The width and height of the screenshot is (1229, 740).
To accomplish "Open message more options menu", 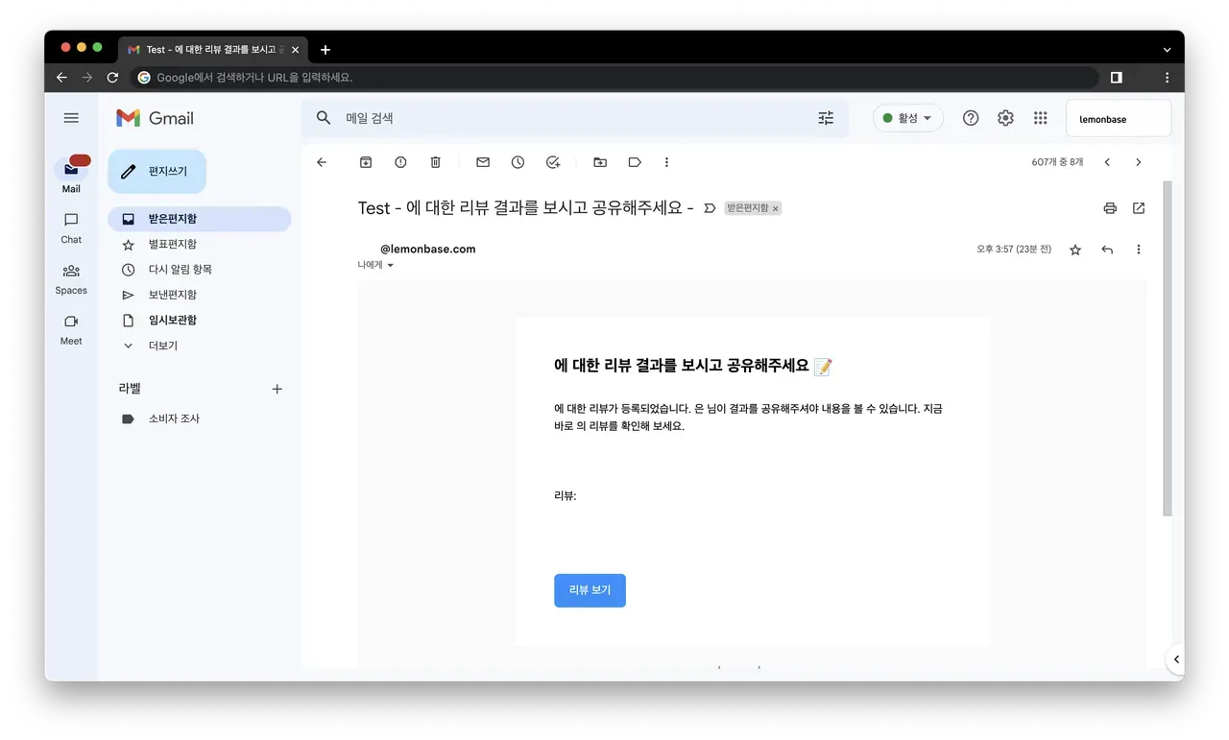I will point(1139,250).
